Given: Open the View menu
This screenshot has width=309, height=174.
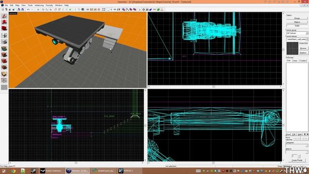Looking at the screenshot, I should point(23,5).
